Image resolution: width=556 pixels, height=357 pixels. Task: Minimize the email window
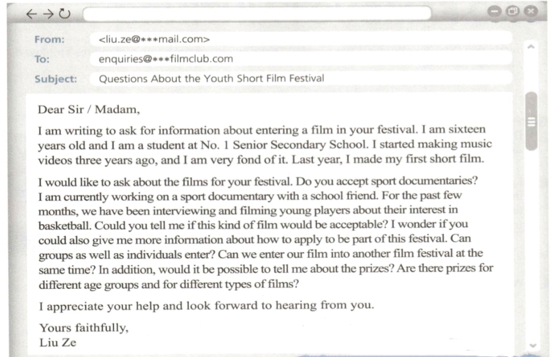coord(495,11)
